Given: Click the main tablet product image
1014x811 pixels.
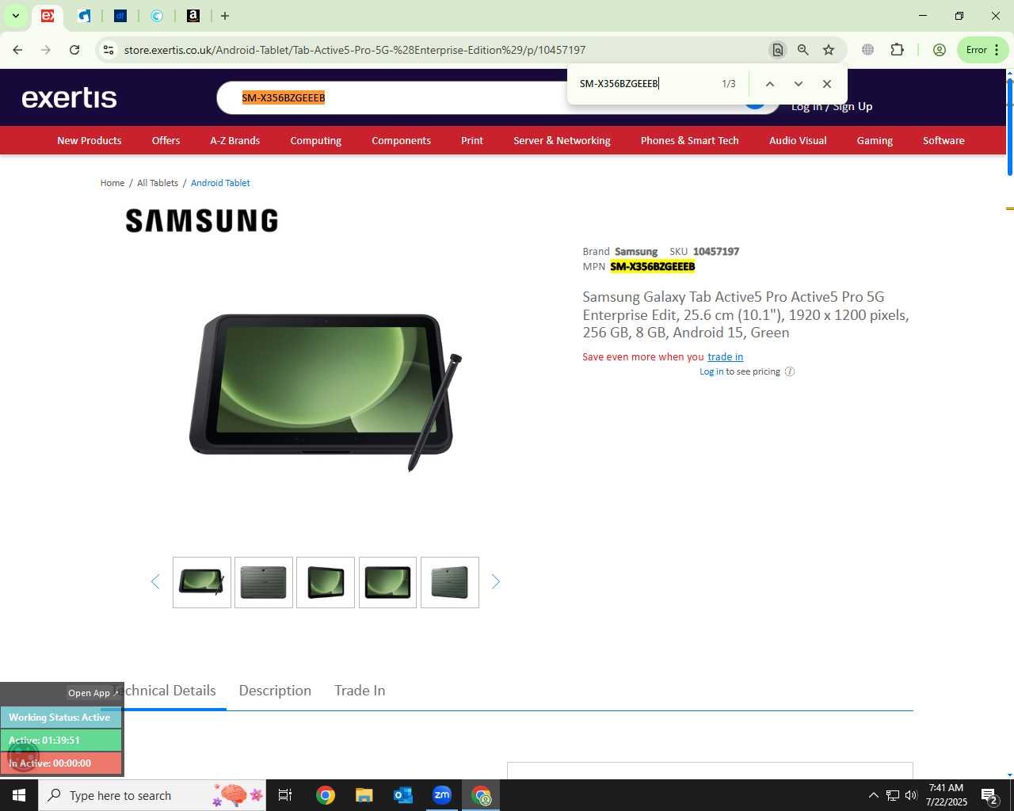Looking at the screenshot, I should 325,392.
